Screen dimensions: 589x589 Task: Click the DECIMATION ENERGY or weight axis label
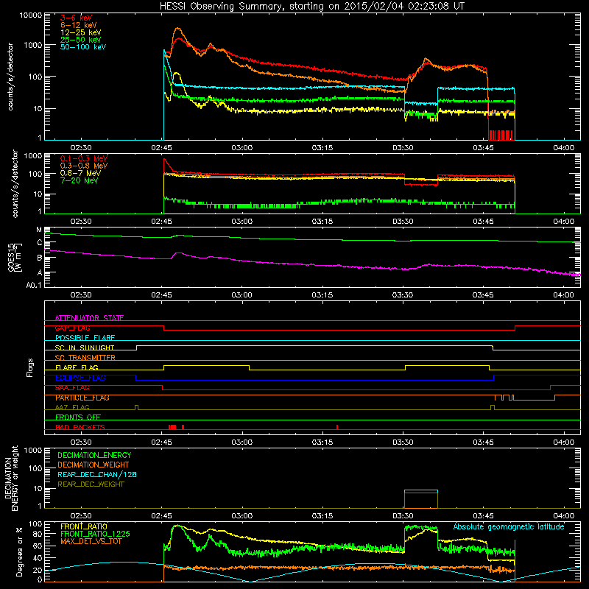click(x=11, y=478)
